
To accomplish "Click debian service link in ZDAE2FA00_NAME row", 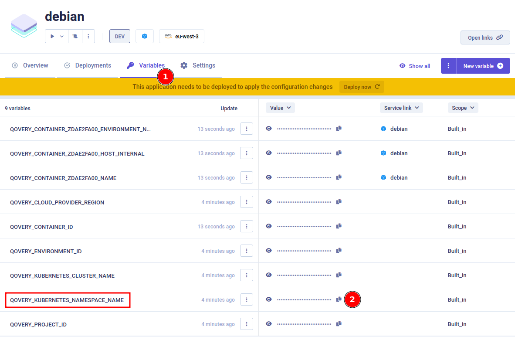I will tap(394, 178).
